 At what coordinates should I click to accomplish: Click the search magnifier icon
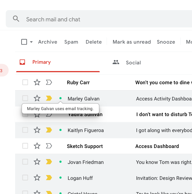16,19
